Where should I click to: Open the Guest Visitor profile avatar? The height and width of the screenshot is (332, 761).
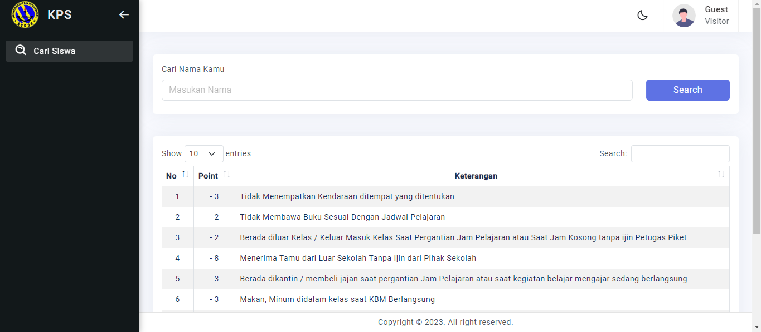tap(684, 16)
